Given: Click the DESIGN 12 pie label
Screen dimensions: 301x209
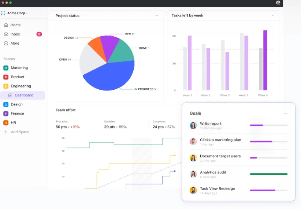Looking at the screenshot, I should point(71,38).
